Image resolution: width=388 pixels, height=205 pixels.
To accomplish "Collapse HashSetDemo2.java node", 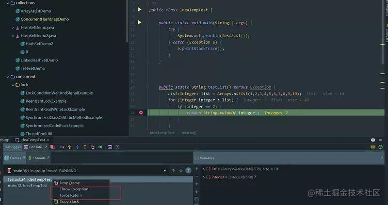I will click(13, 36).
